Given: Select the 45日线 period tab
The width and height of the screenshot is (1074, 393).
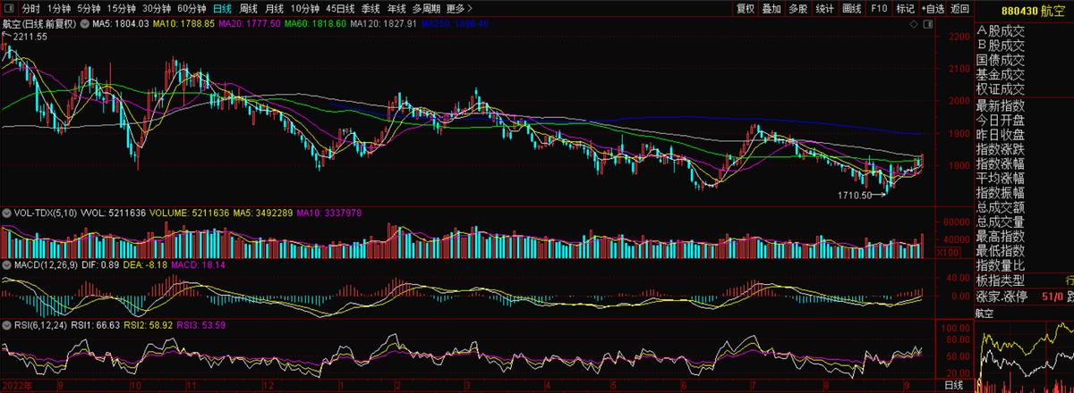Looking at the screenshot, I should (341, 8).
